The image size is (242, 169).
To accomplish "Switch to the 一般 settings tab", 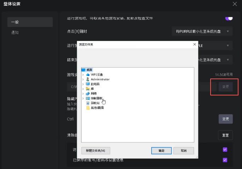I will (x=30, y=22).
